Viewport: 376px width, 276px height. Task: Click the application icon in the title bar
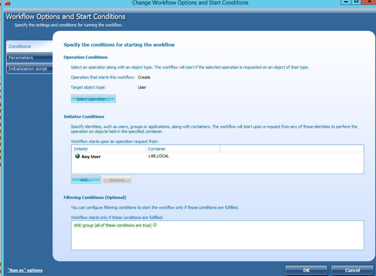(7, 3)
